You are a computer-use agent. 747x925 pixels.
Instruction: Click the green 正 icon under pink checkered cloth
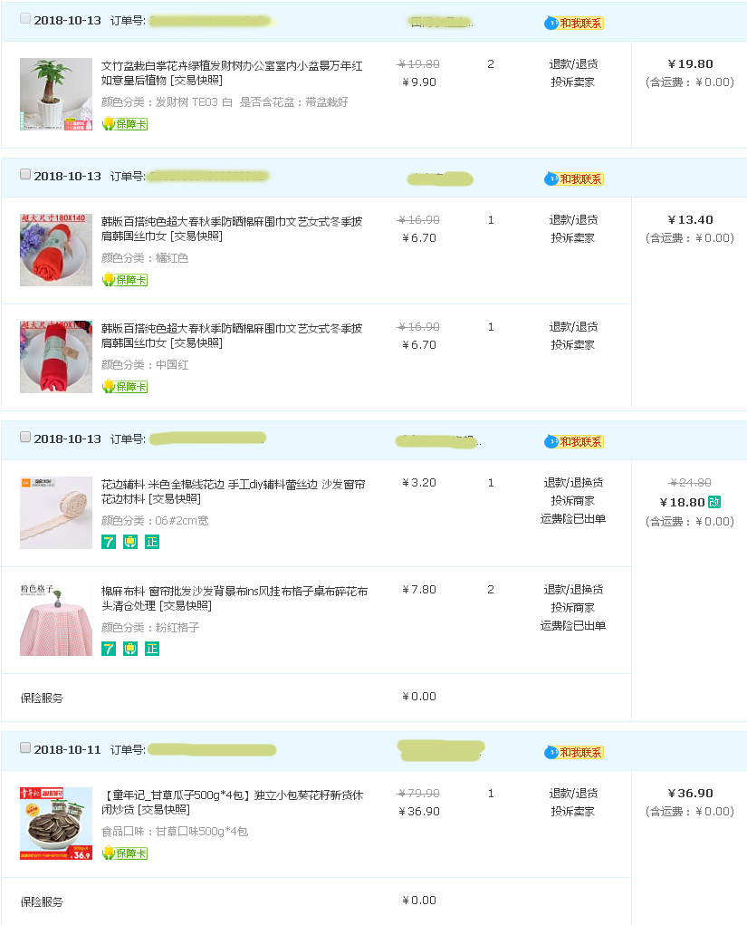[152, 649]
